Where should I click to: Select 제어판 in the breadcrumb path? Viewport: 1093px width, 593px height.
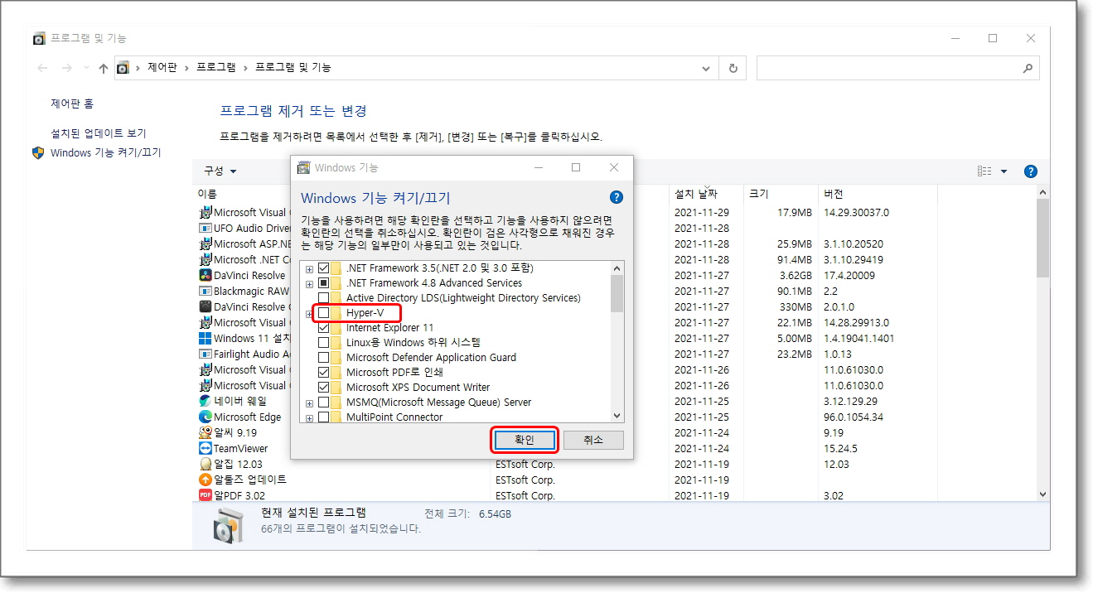coord(161,68)
